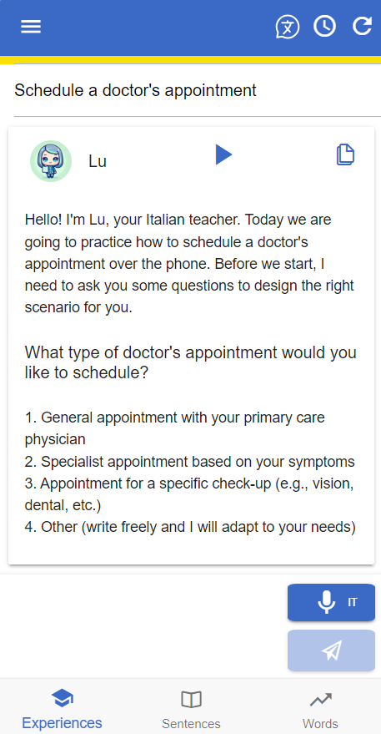Viewport: 381px width, 734px height.
Task: Open the translation language icon
Action: (x=287, y=27)
